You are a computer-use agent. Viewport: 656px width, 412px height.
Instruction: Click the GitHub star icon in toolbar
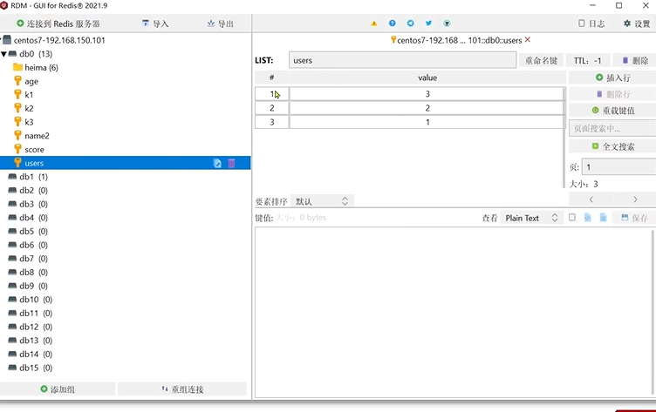point(447,24)
